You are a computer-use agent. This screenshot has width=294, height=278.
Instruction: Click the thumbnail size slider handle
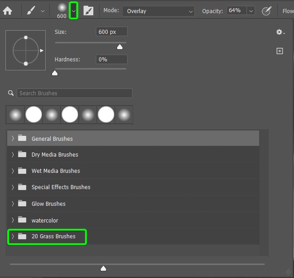click(103, 269)
